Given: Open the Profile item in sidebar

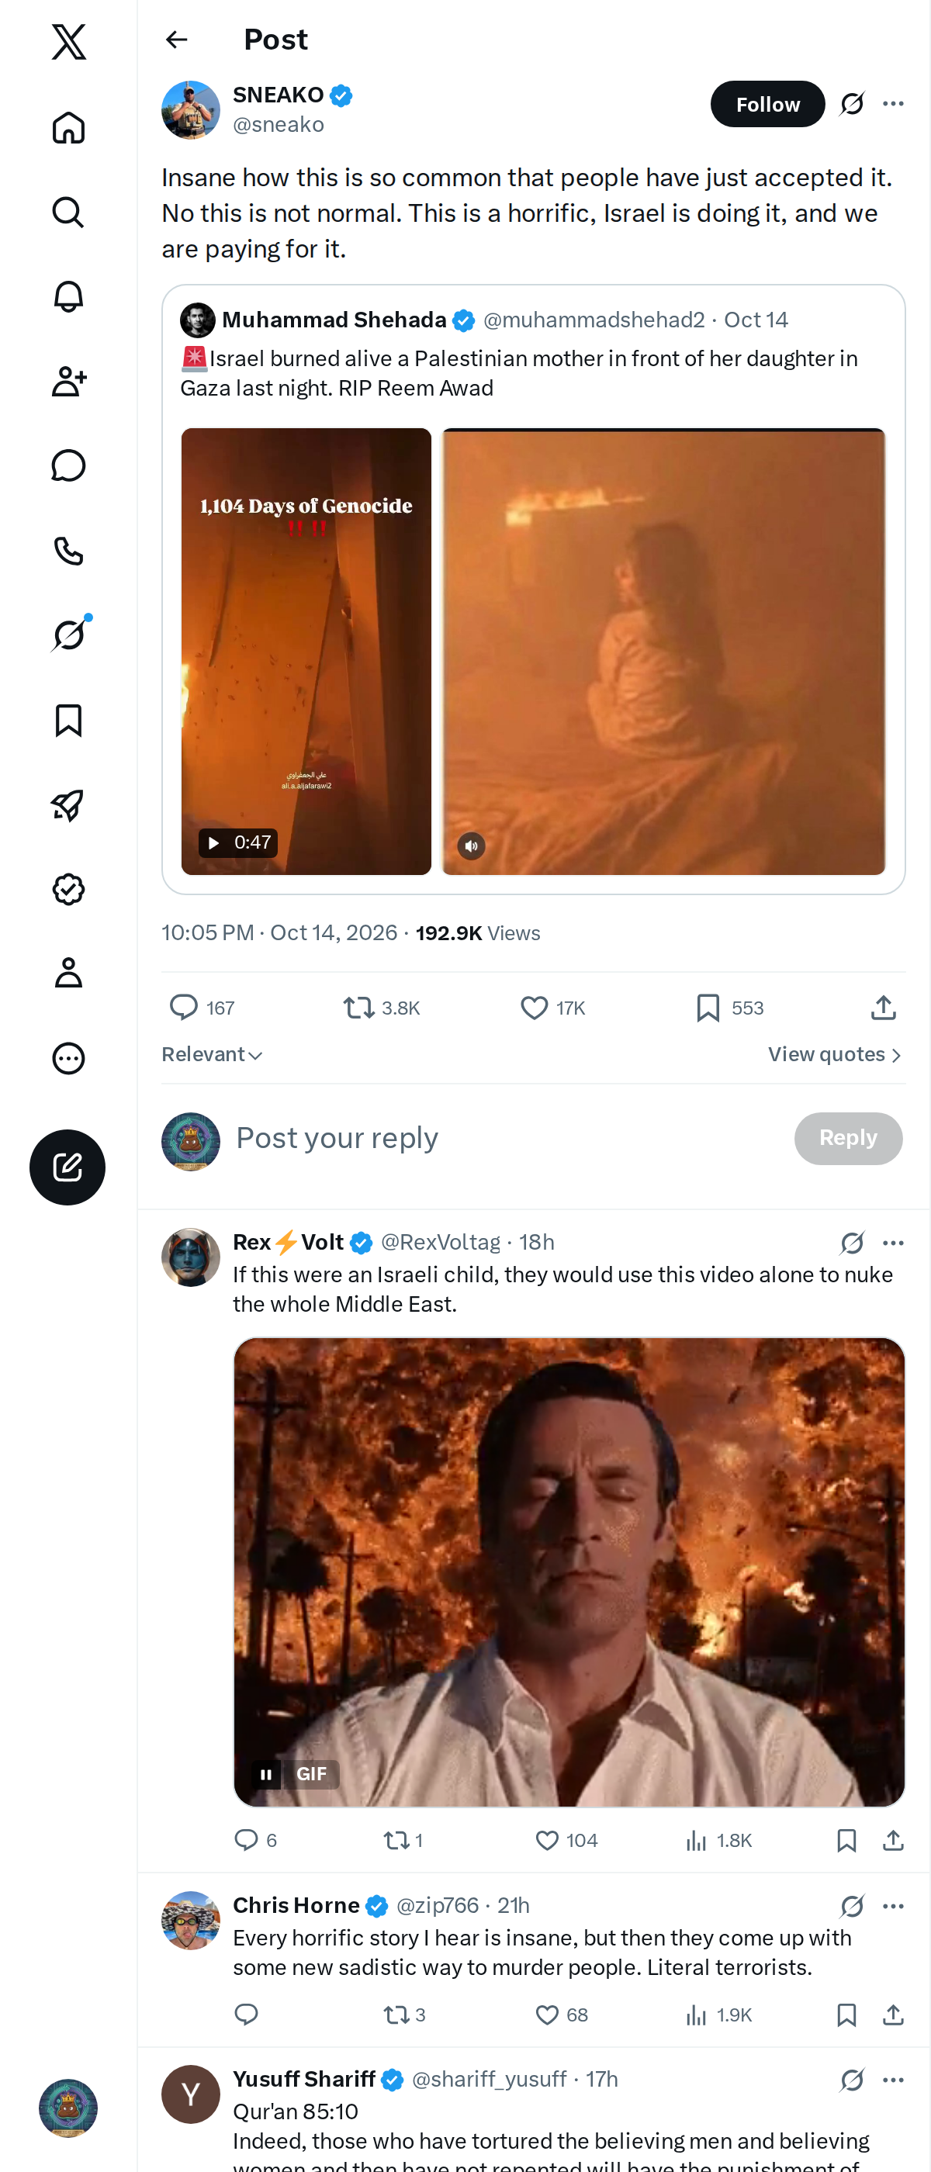Looking at the screenshot, I should tap(68, 973).
